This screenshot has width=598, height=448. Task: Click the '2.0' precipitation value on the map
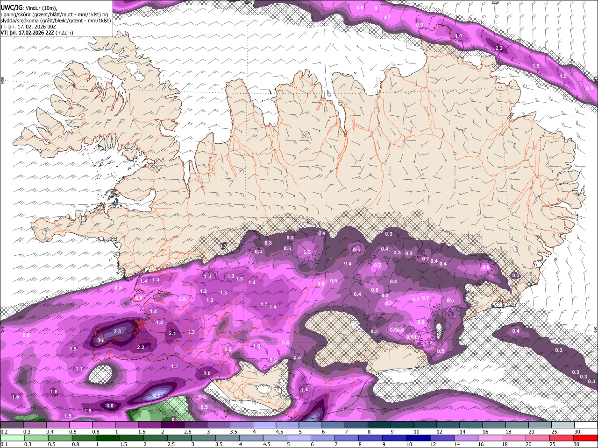pyautogui.click(x=207, y=373)
